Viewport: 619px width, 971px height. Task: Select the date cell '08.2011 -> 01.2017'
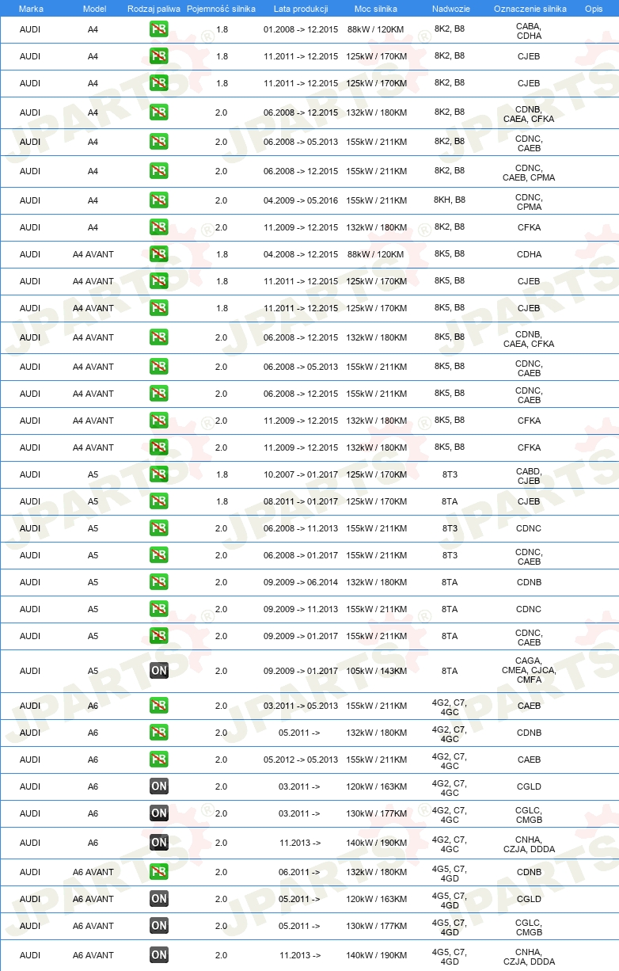pos(301,501)
